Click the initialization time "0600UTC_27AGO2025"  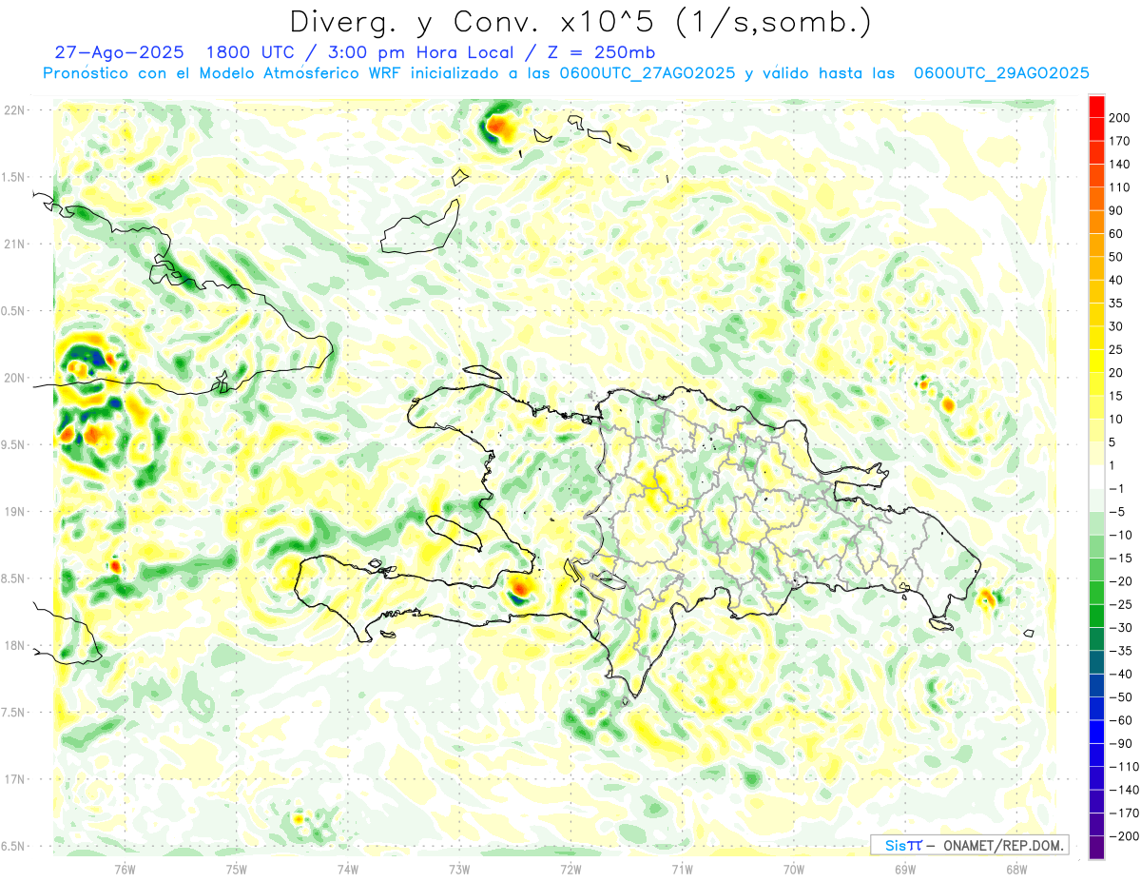648,73
